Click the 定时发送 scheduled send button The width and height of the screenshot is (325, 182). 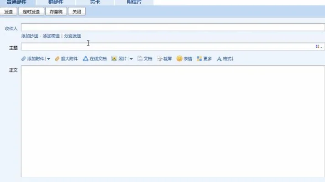click(x=31, y=12)
